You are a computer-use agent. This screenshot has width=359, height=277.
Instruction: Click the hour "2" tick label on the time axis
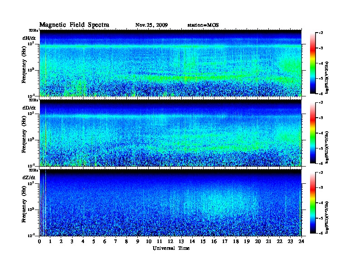click(x=61, y=241)
